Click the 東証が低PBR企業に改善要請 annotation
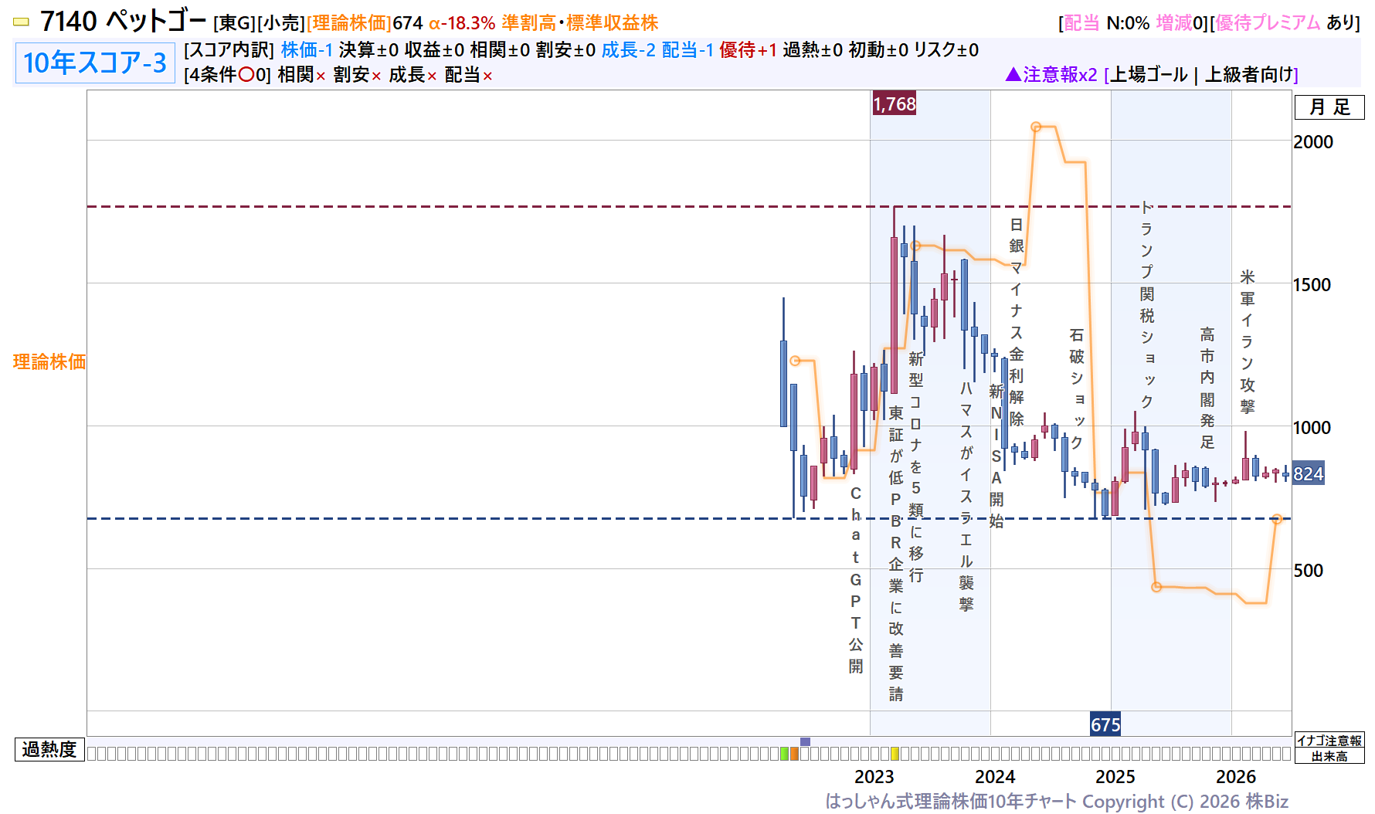Viewport: 1375px width, 814px height. pos(896,553)
